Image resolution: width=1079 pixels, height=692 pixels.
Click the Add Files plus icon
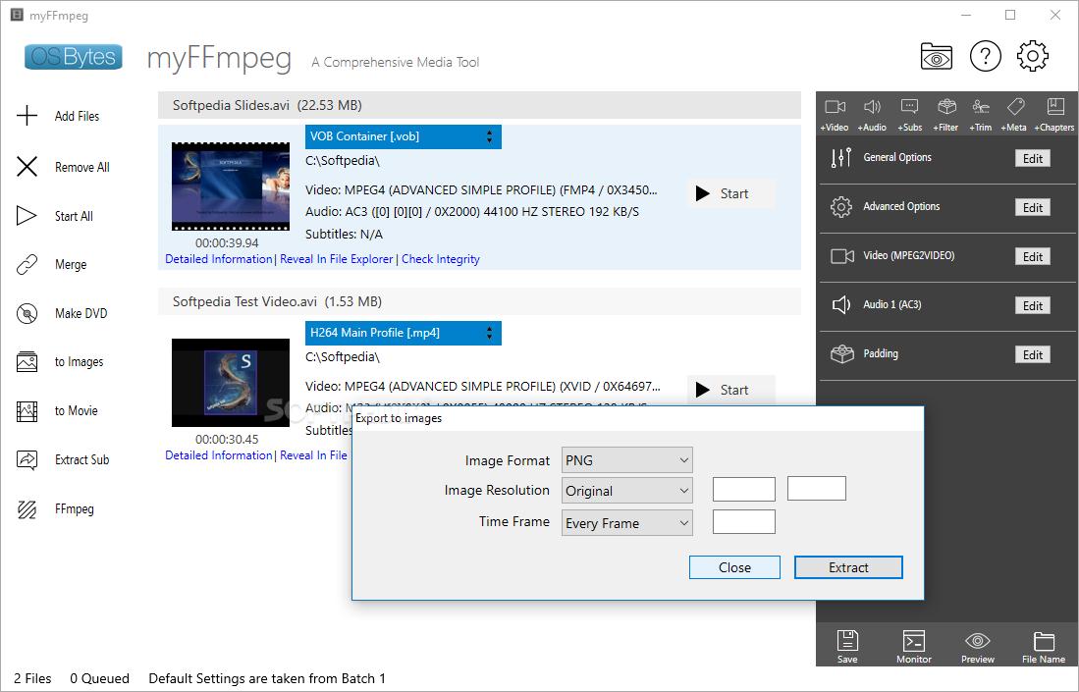(x=27, y=116)
